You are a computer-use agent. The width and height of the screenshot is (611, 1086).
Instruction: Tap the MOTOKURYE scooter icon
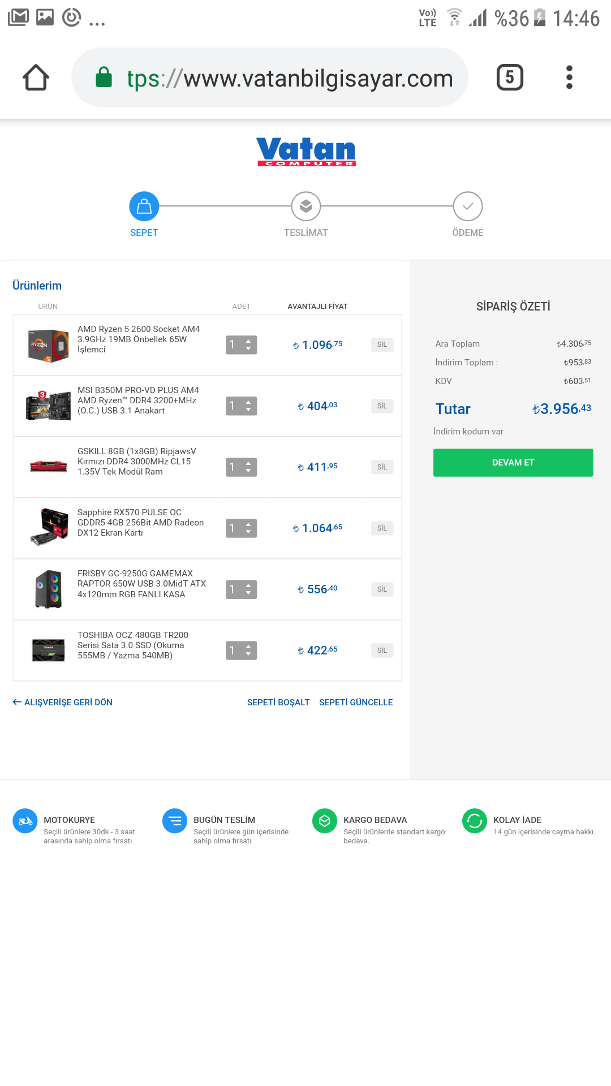pos(25,821)
